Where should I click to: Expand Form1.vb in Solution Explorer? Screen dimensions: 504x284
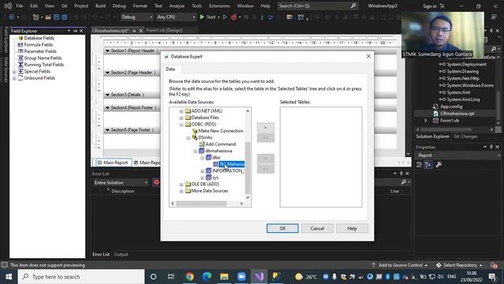425,121
